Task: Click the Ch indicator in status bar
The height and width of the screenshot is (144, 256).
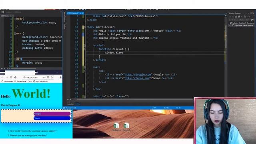Action: tap(178, 108)
